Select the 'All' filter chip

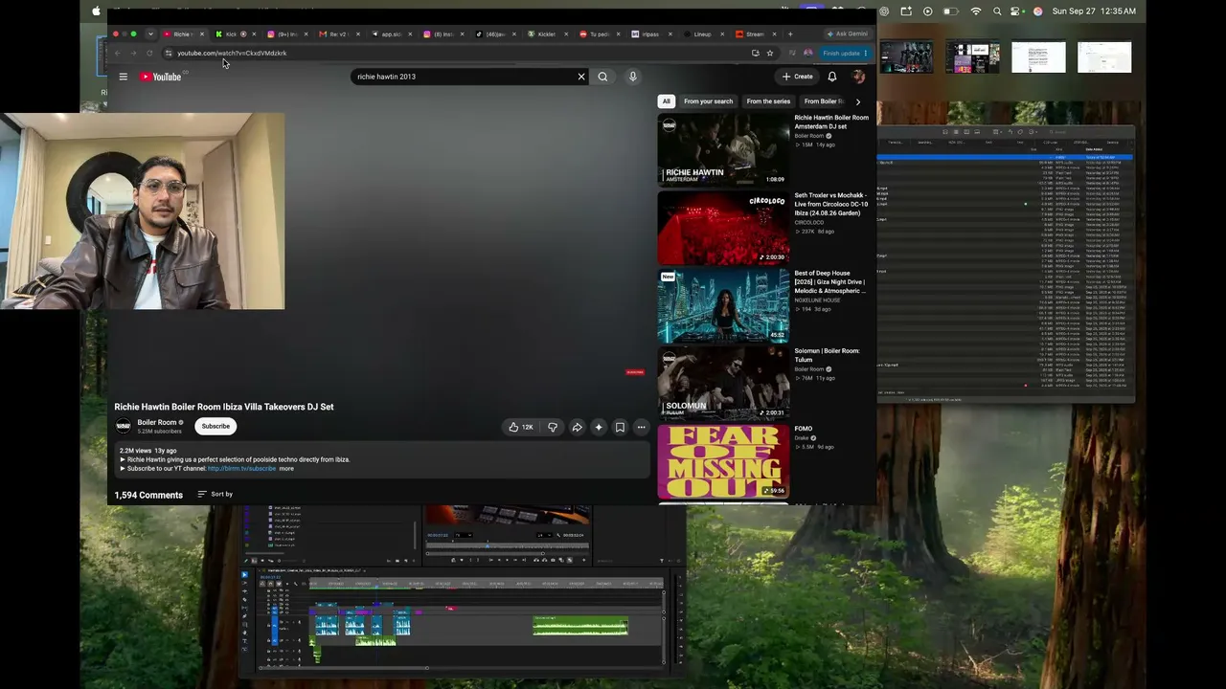pyautogui.click(x=666, y=101)
